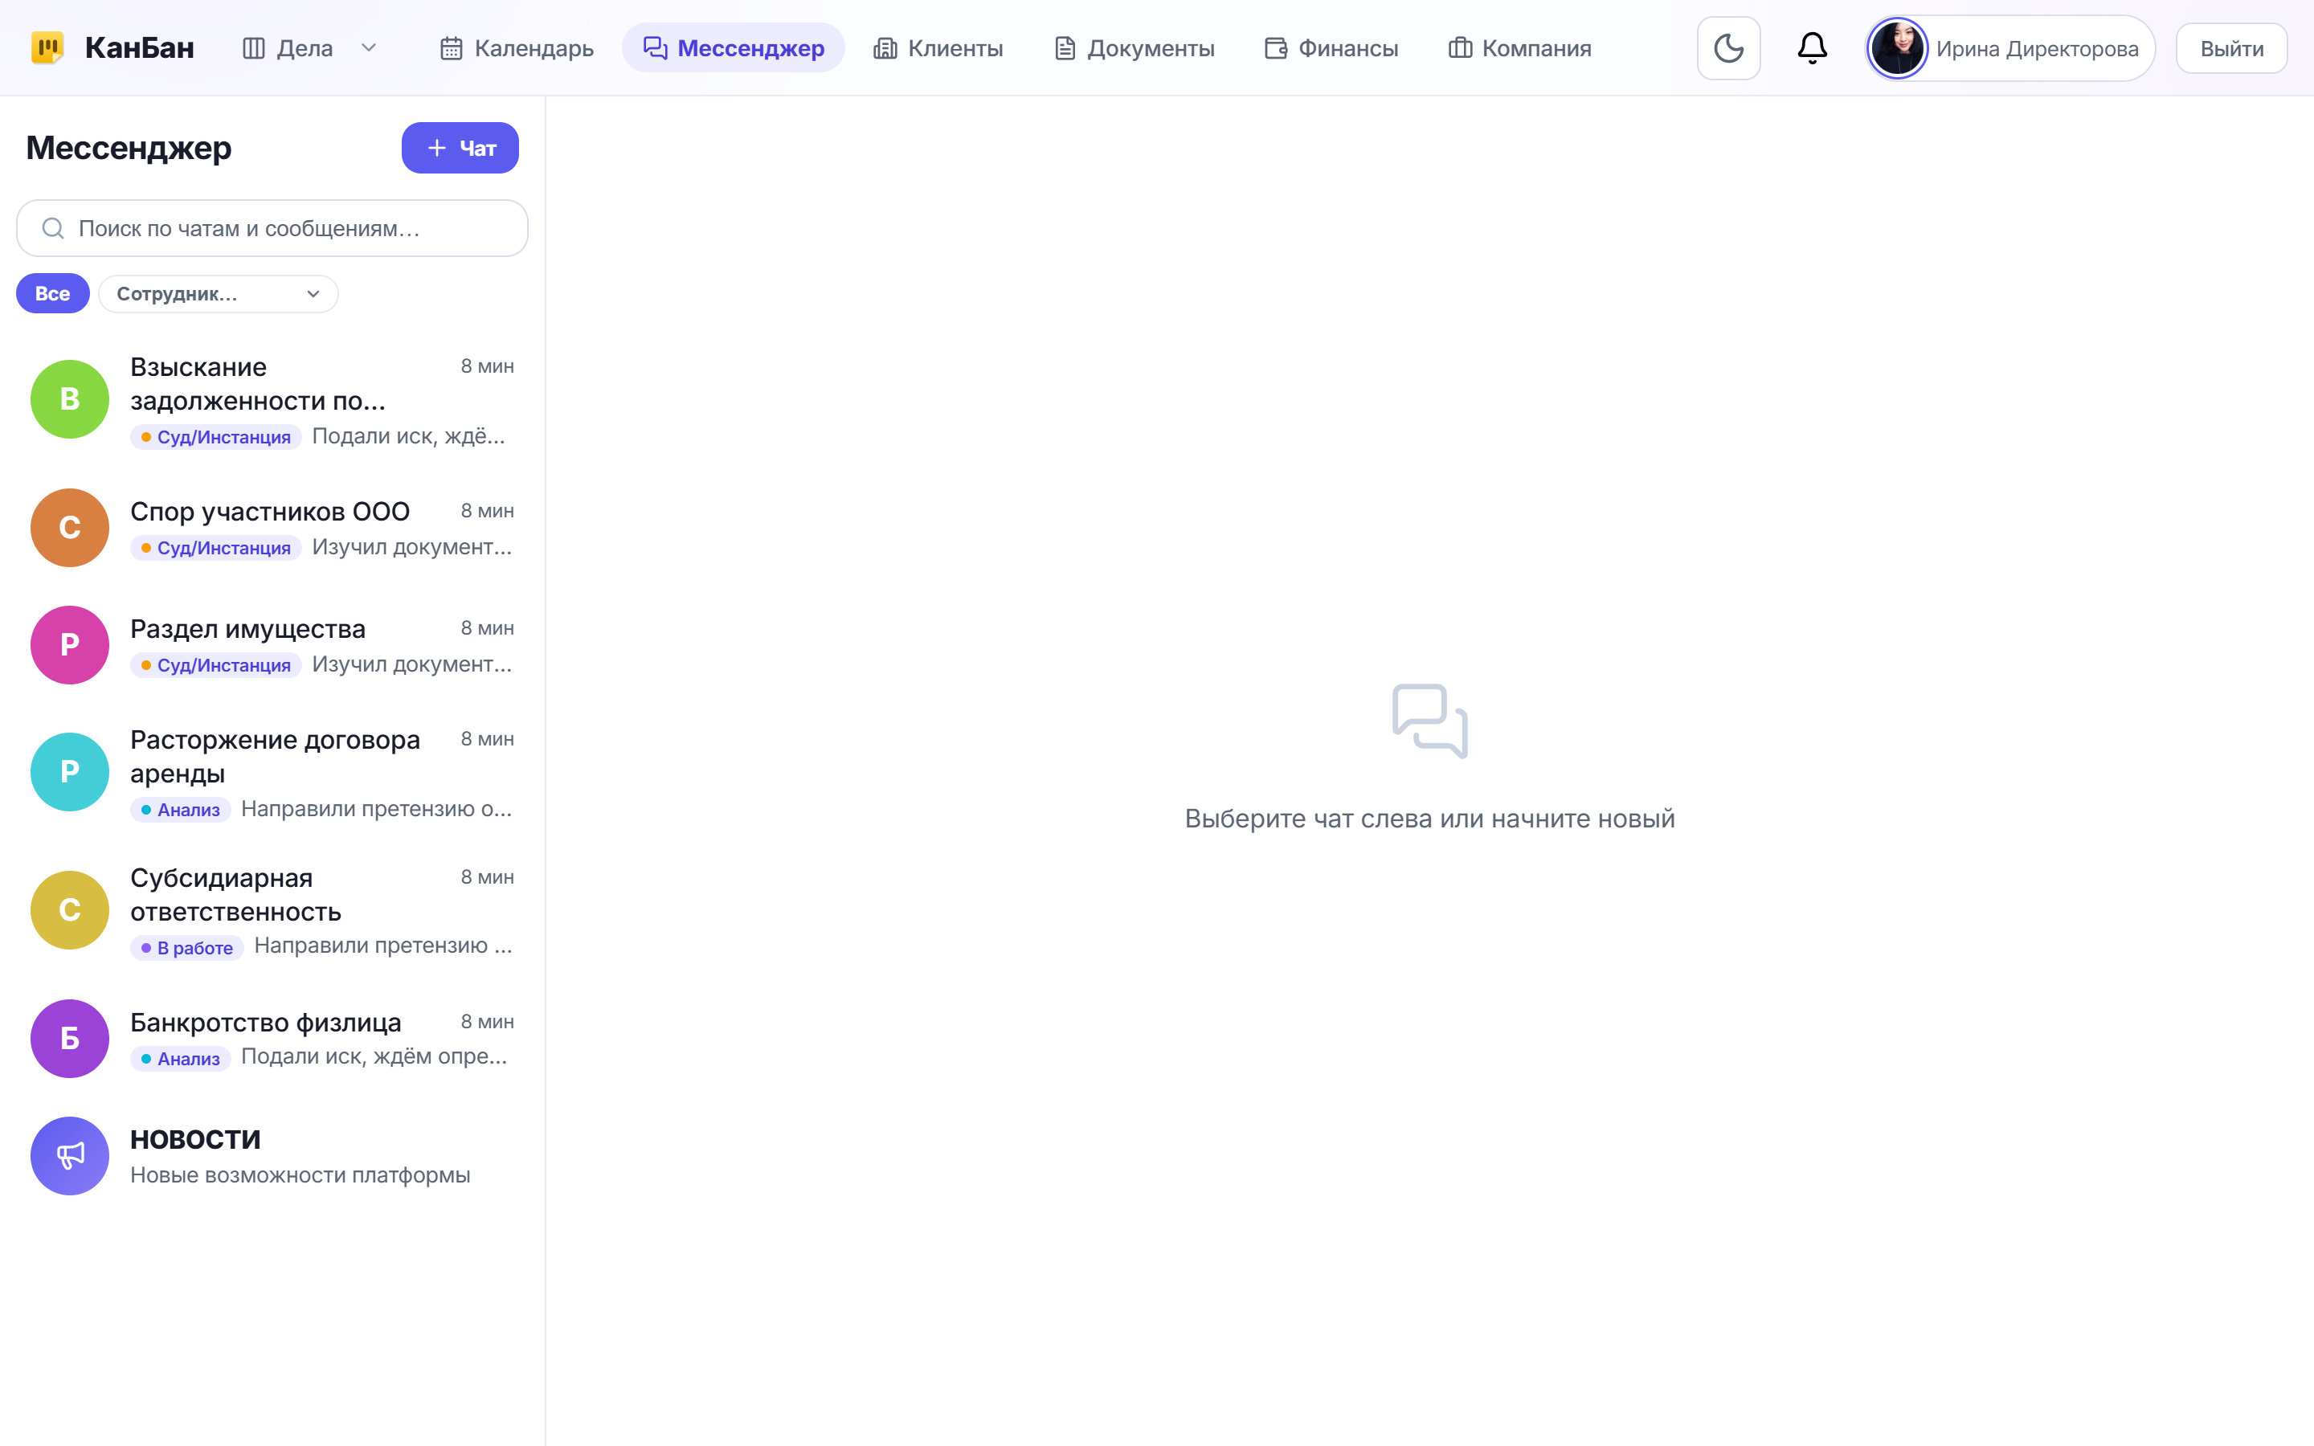The image size is (2314, 1446).
Task: Focus the Поиск по чатам и сообщениям field
Action: click(x=272, y=229)
